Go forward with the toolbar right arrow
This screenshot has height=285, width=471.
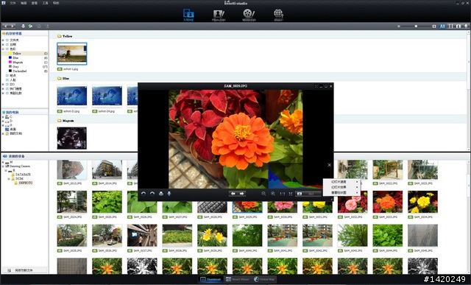click(12, 27)
